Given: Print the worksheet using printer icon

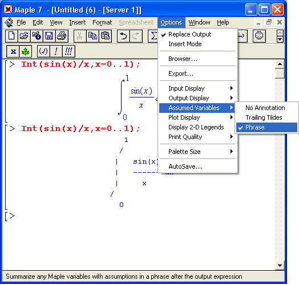Looking at the screenshot, I should (x=62, y=36).
